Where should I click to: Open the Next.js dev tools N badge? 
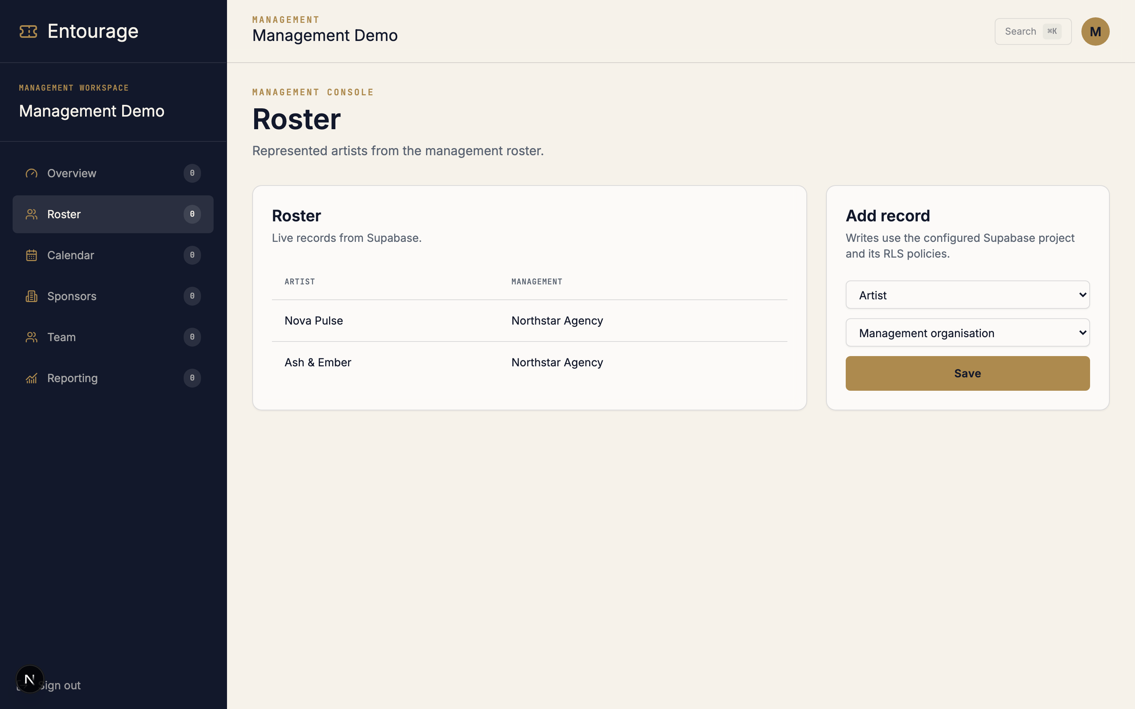coord(30,679)
